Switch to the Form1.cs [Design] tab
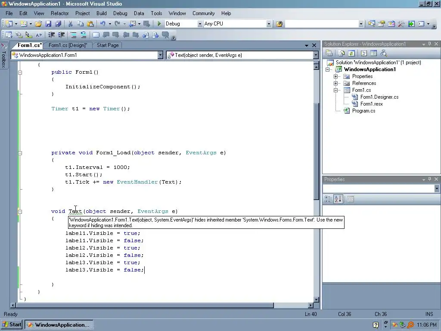441x331 pixels. click(x=68, y=45)
